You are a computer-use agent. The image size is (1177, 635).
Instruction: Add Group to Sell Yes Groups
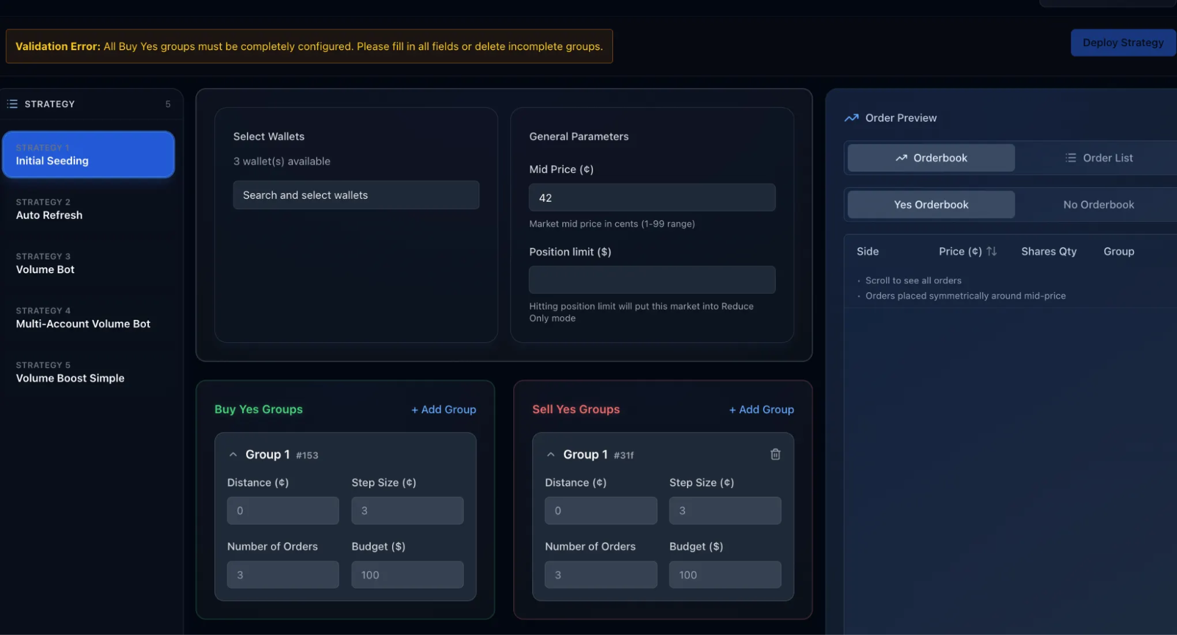(x=761, y=410)
